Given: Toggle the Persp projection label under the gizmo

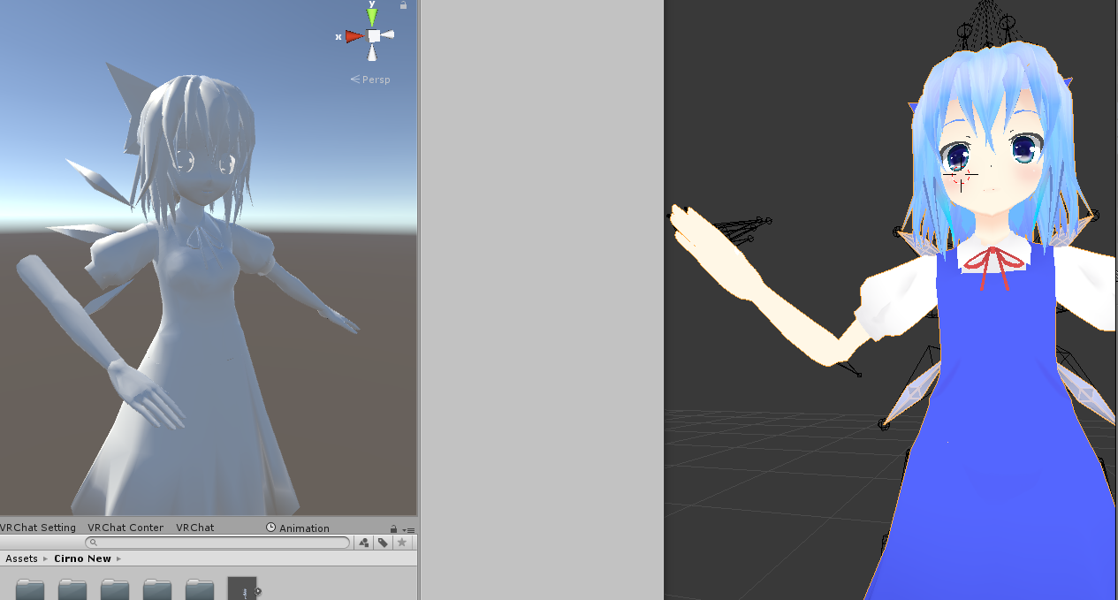Looking at the screenshot, I should [x=370, y=80].
